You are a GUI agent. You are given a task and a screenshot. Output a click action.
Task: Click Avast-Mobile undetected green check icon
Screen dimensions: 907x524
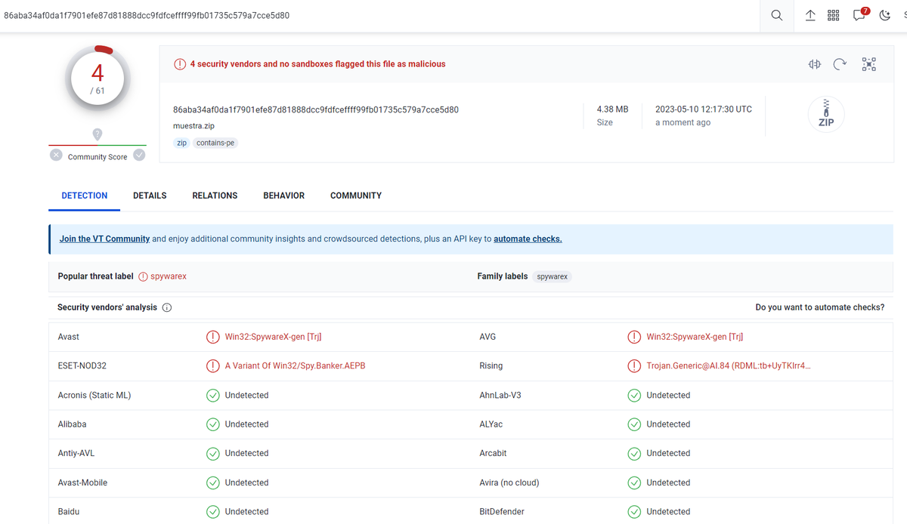(x=213, y=482)
